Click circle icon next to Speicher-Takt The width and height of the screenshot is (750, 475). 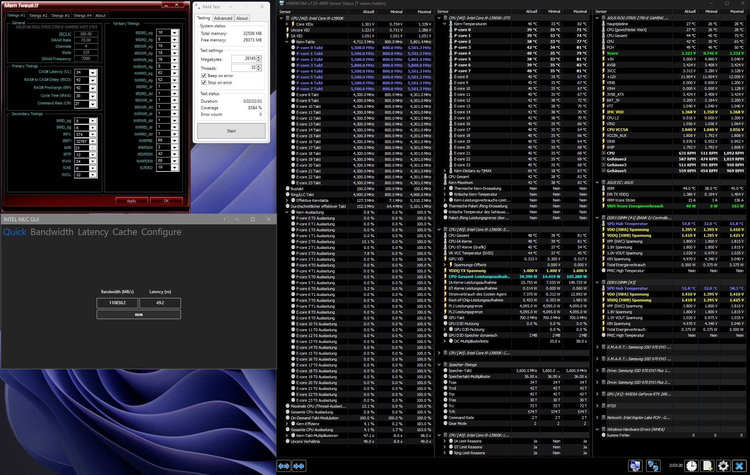445,371
